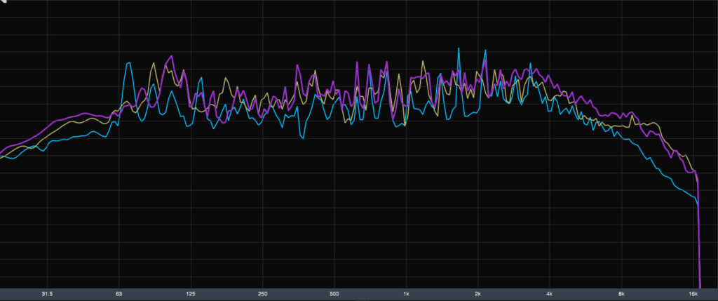The image size is (718, 301).
Task: Click the purple trace's peak just below 125 Hz
Action: [x=170, y=56]
